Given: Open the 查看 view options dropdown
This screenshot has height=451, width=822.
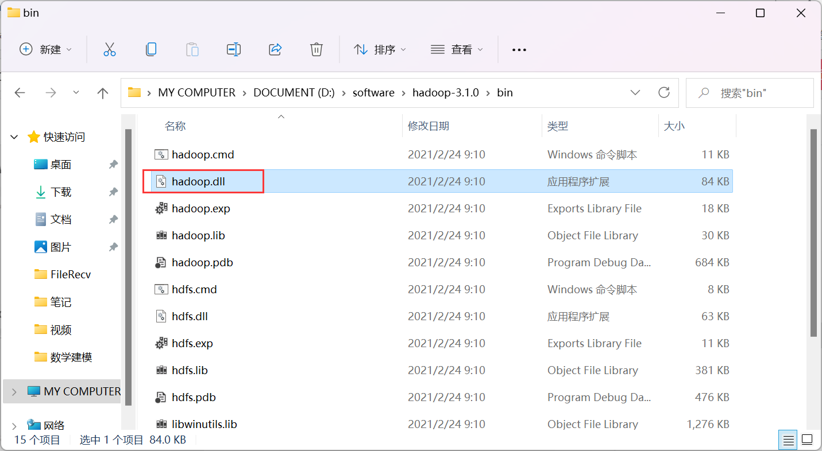Looking at the screenshot, I should click(x=457, y=49).
